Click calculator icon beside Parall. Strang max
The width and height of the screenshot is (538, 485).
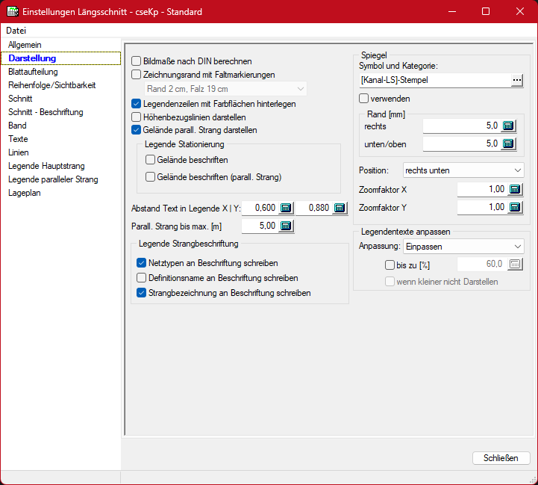[x=286, y=226]
